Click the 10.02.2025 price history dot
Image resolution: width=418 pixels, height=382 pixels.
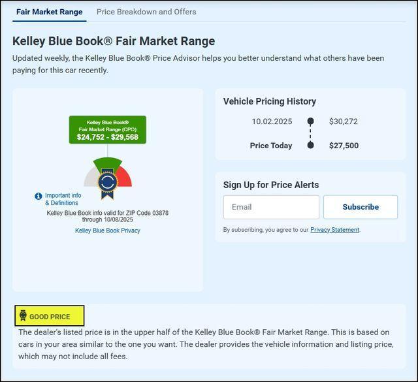pyautogui.click(x=310, y=121)
